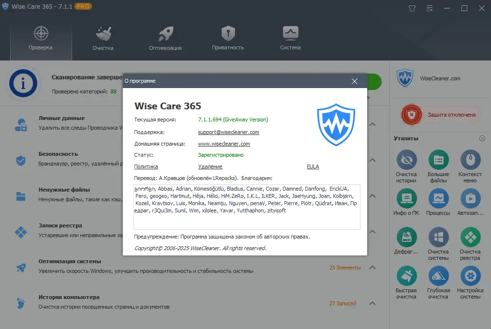Click the blue info circle icon

[23, 83]
